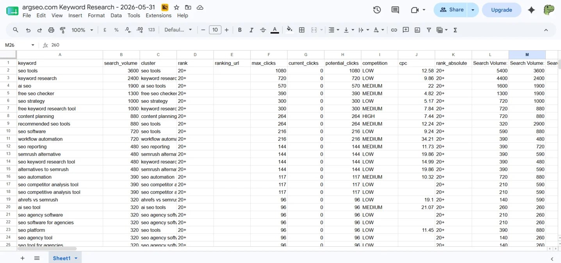The height and width of the screenshot is (263, 561).
Task: Open the Gemini sparkle assistant
Action: tap(531, 10)
